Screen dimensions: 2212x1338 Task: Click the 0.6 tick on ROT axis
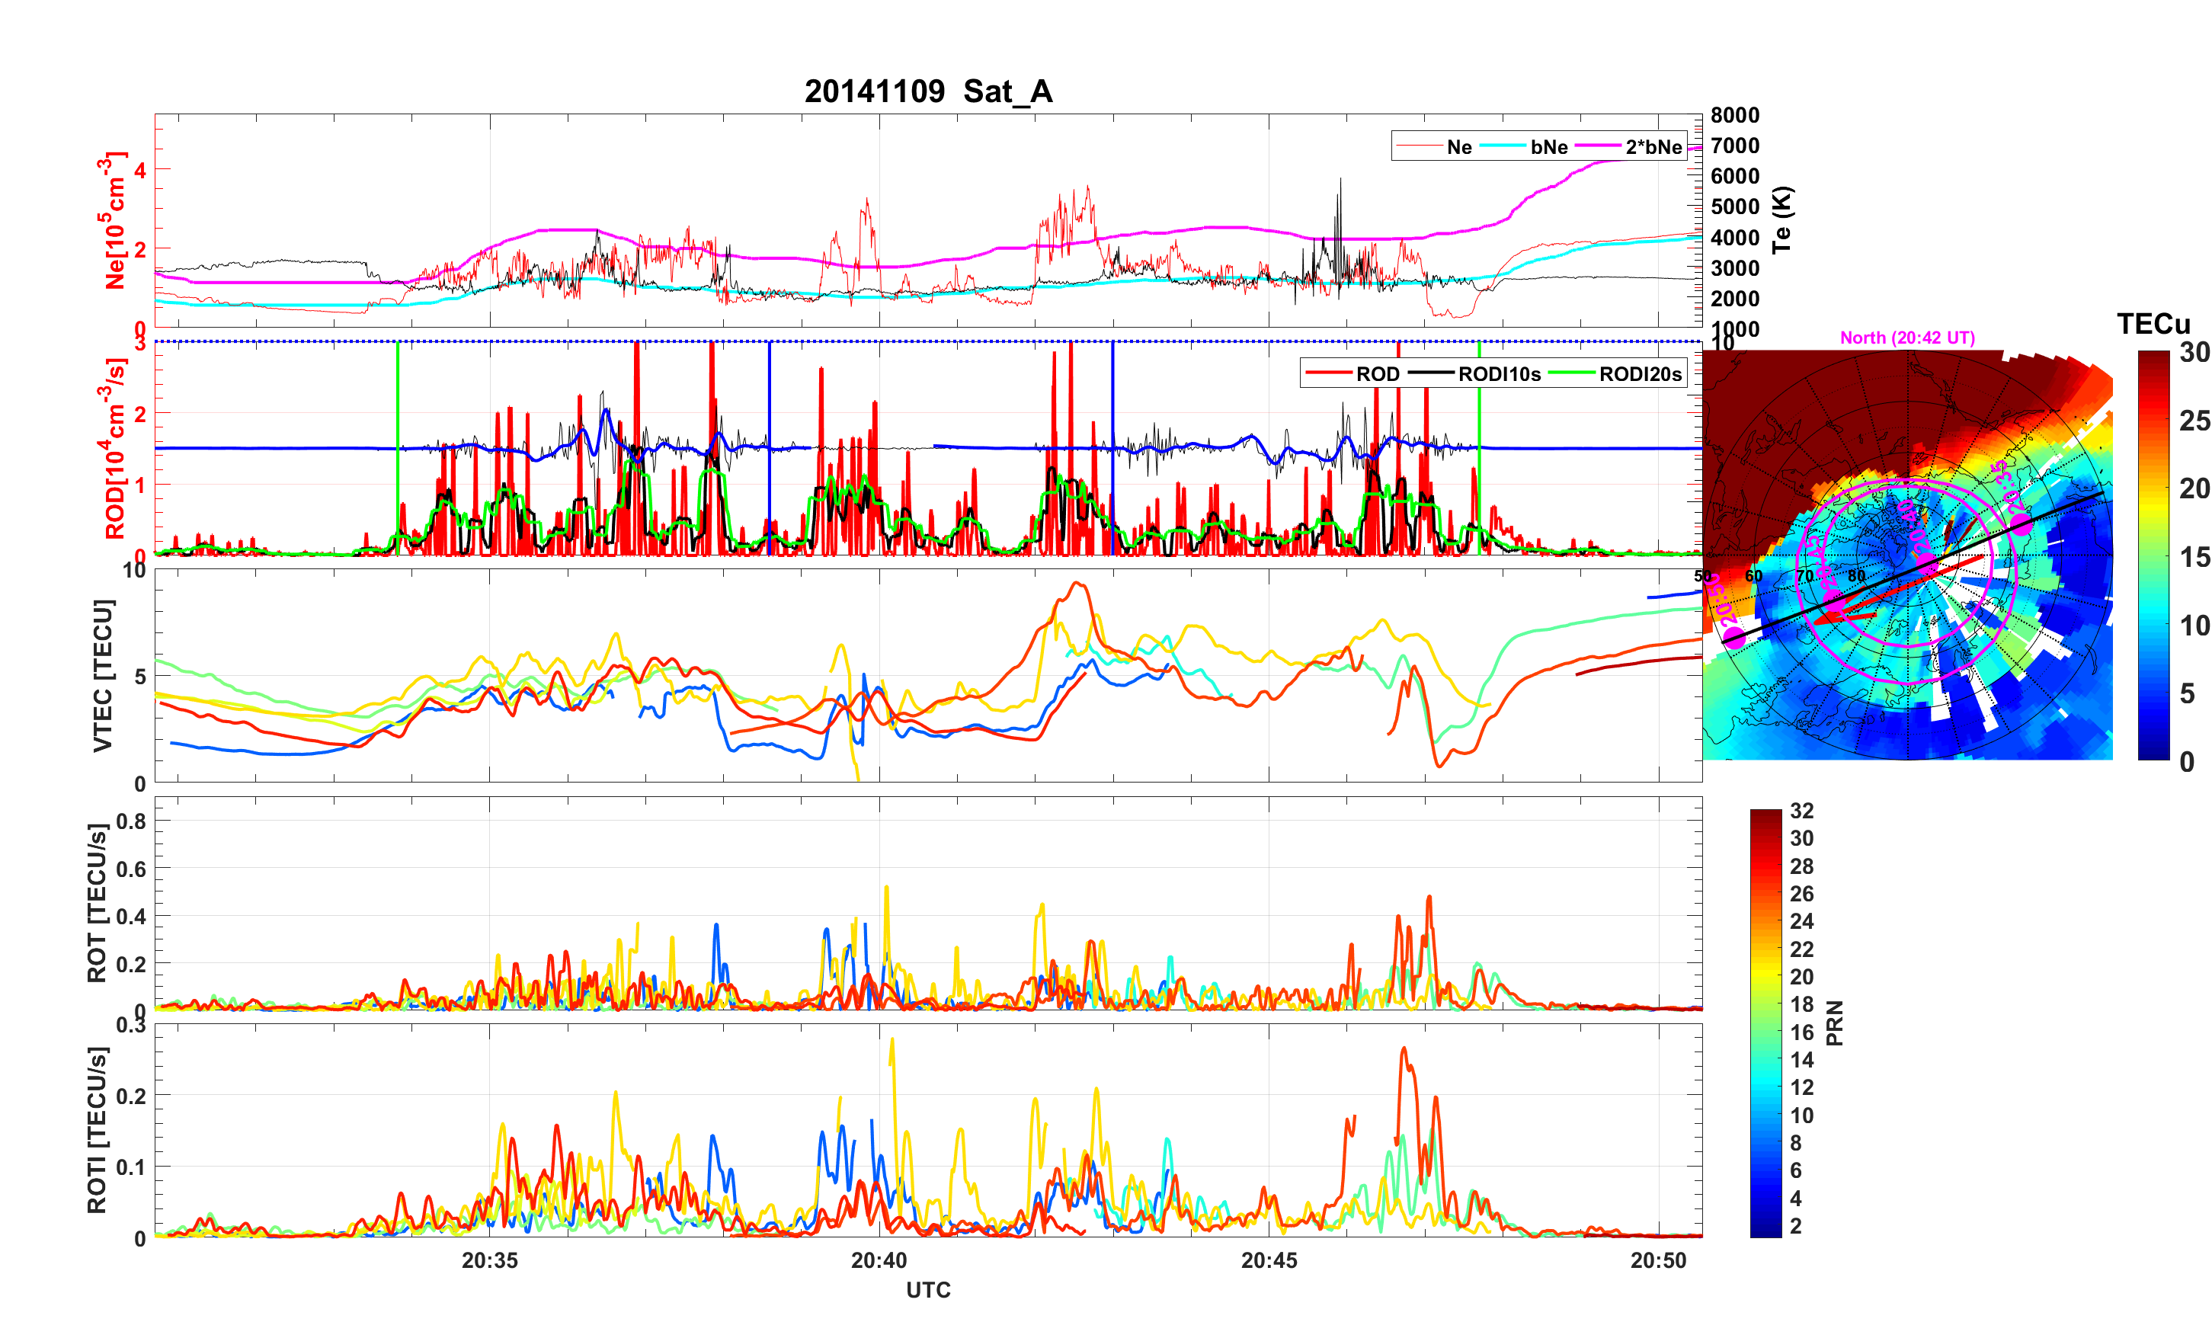(x=131, y=869)
